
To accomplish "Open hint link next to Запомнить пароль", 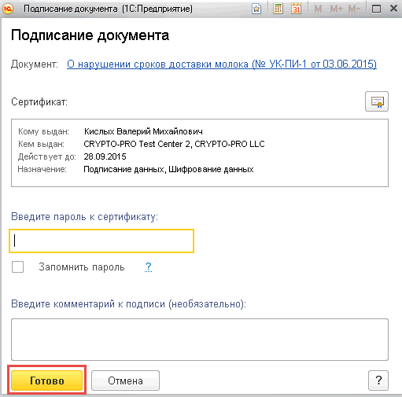I will pyautogui.click(x=148, y=267).
